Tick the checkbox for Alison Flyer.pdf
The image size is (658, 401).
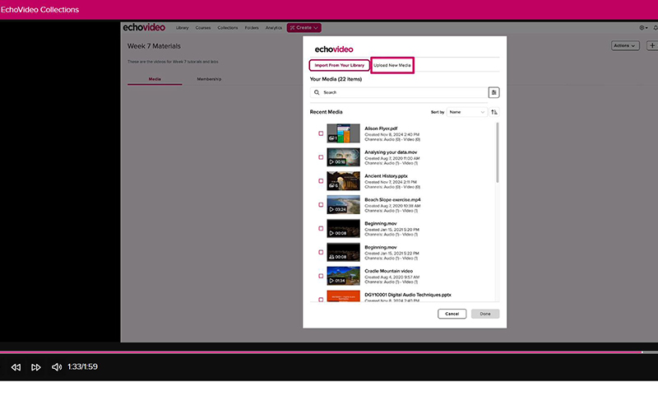click(x=321, y=133)
